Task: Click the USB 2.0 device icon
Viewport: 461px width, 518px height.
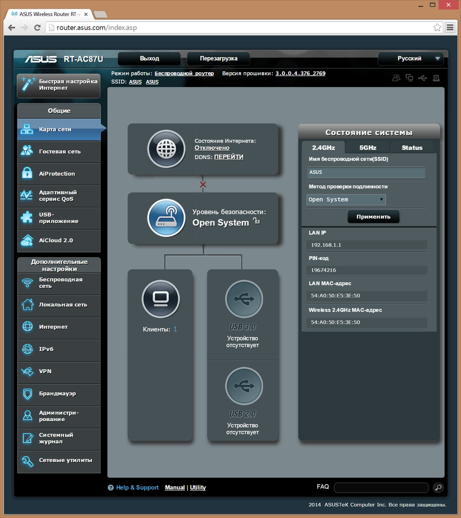Action: point(244,386)
